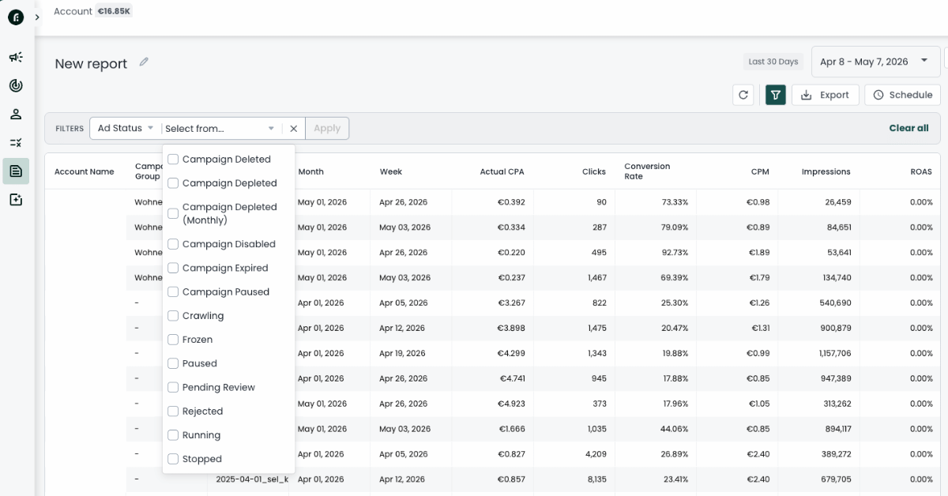Click the campaign cell 2025-04-01_sel_k
The image size is (948, 496).
(x=251, y=479)
